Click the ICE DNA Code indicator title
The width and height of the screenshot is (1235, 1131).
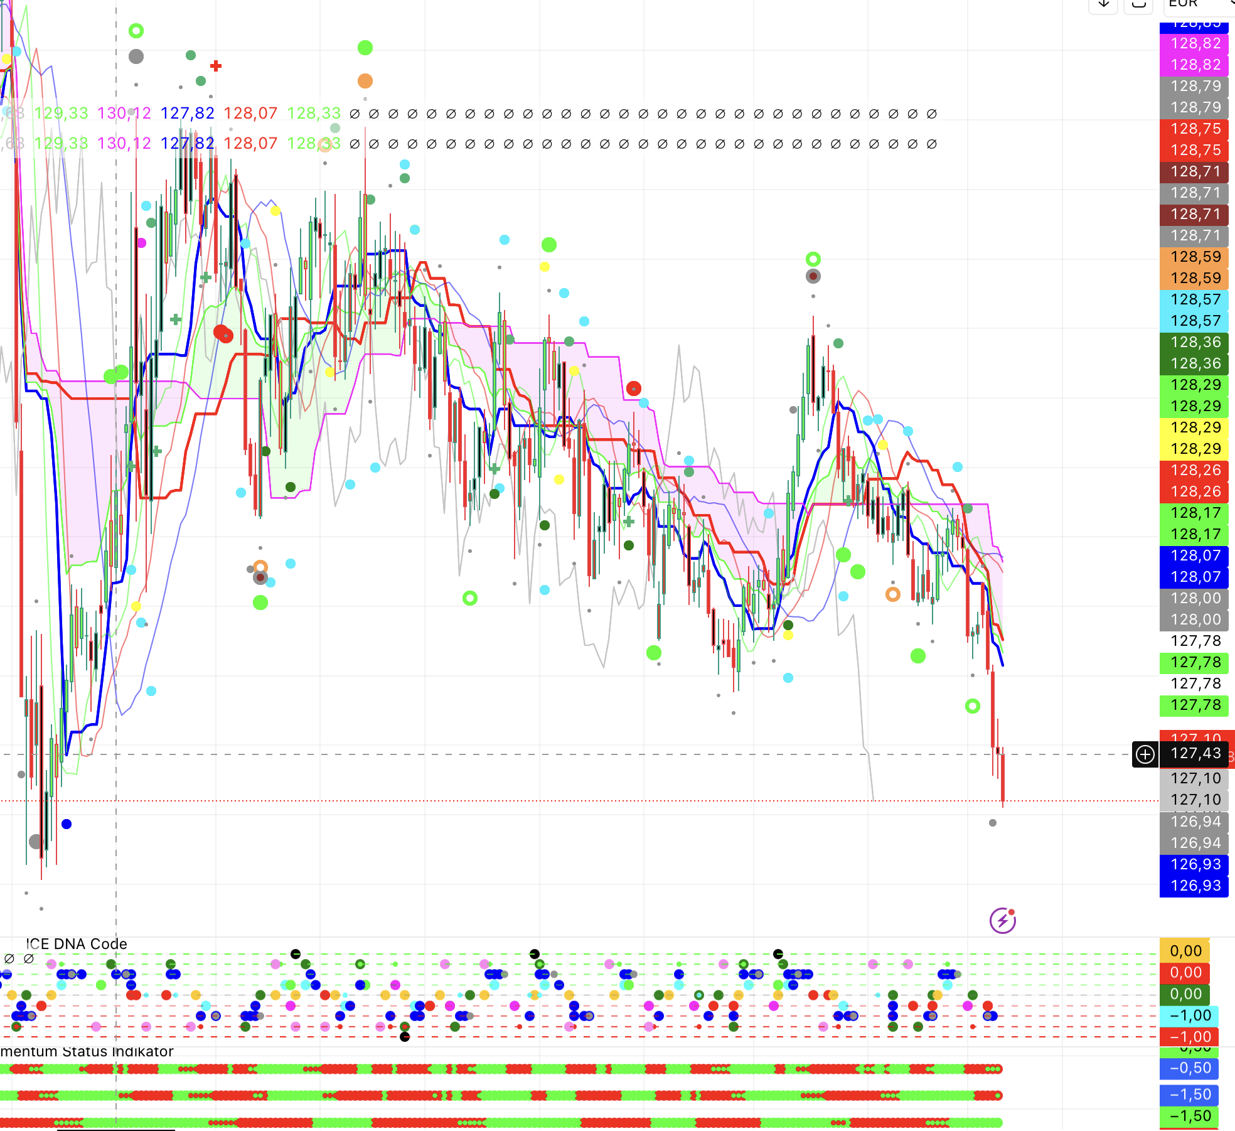point(77,944)
